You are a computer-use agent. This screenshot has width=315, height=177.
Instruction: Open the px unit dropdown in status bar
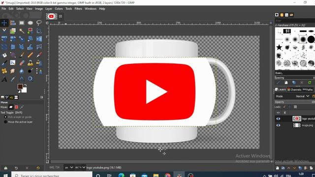[x=69, y=167]
